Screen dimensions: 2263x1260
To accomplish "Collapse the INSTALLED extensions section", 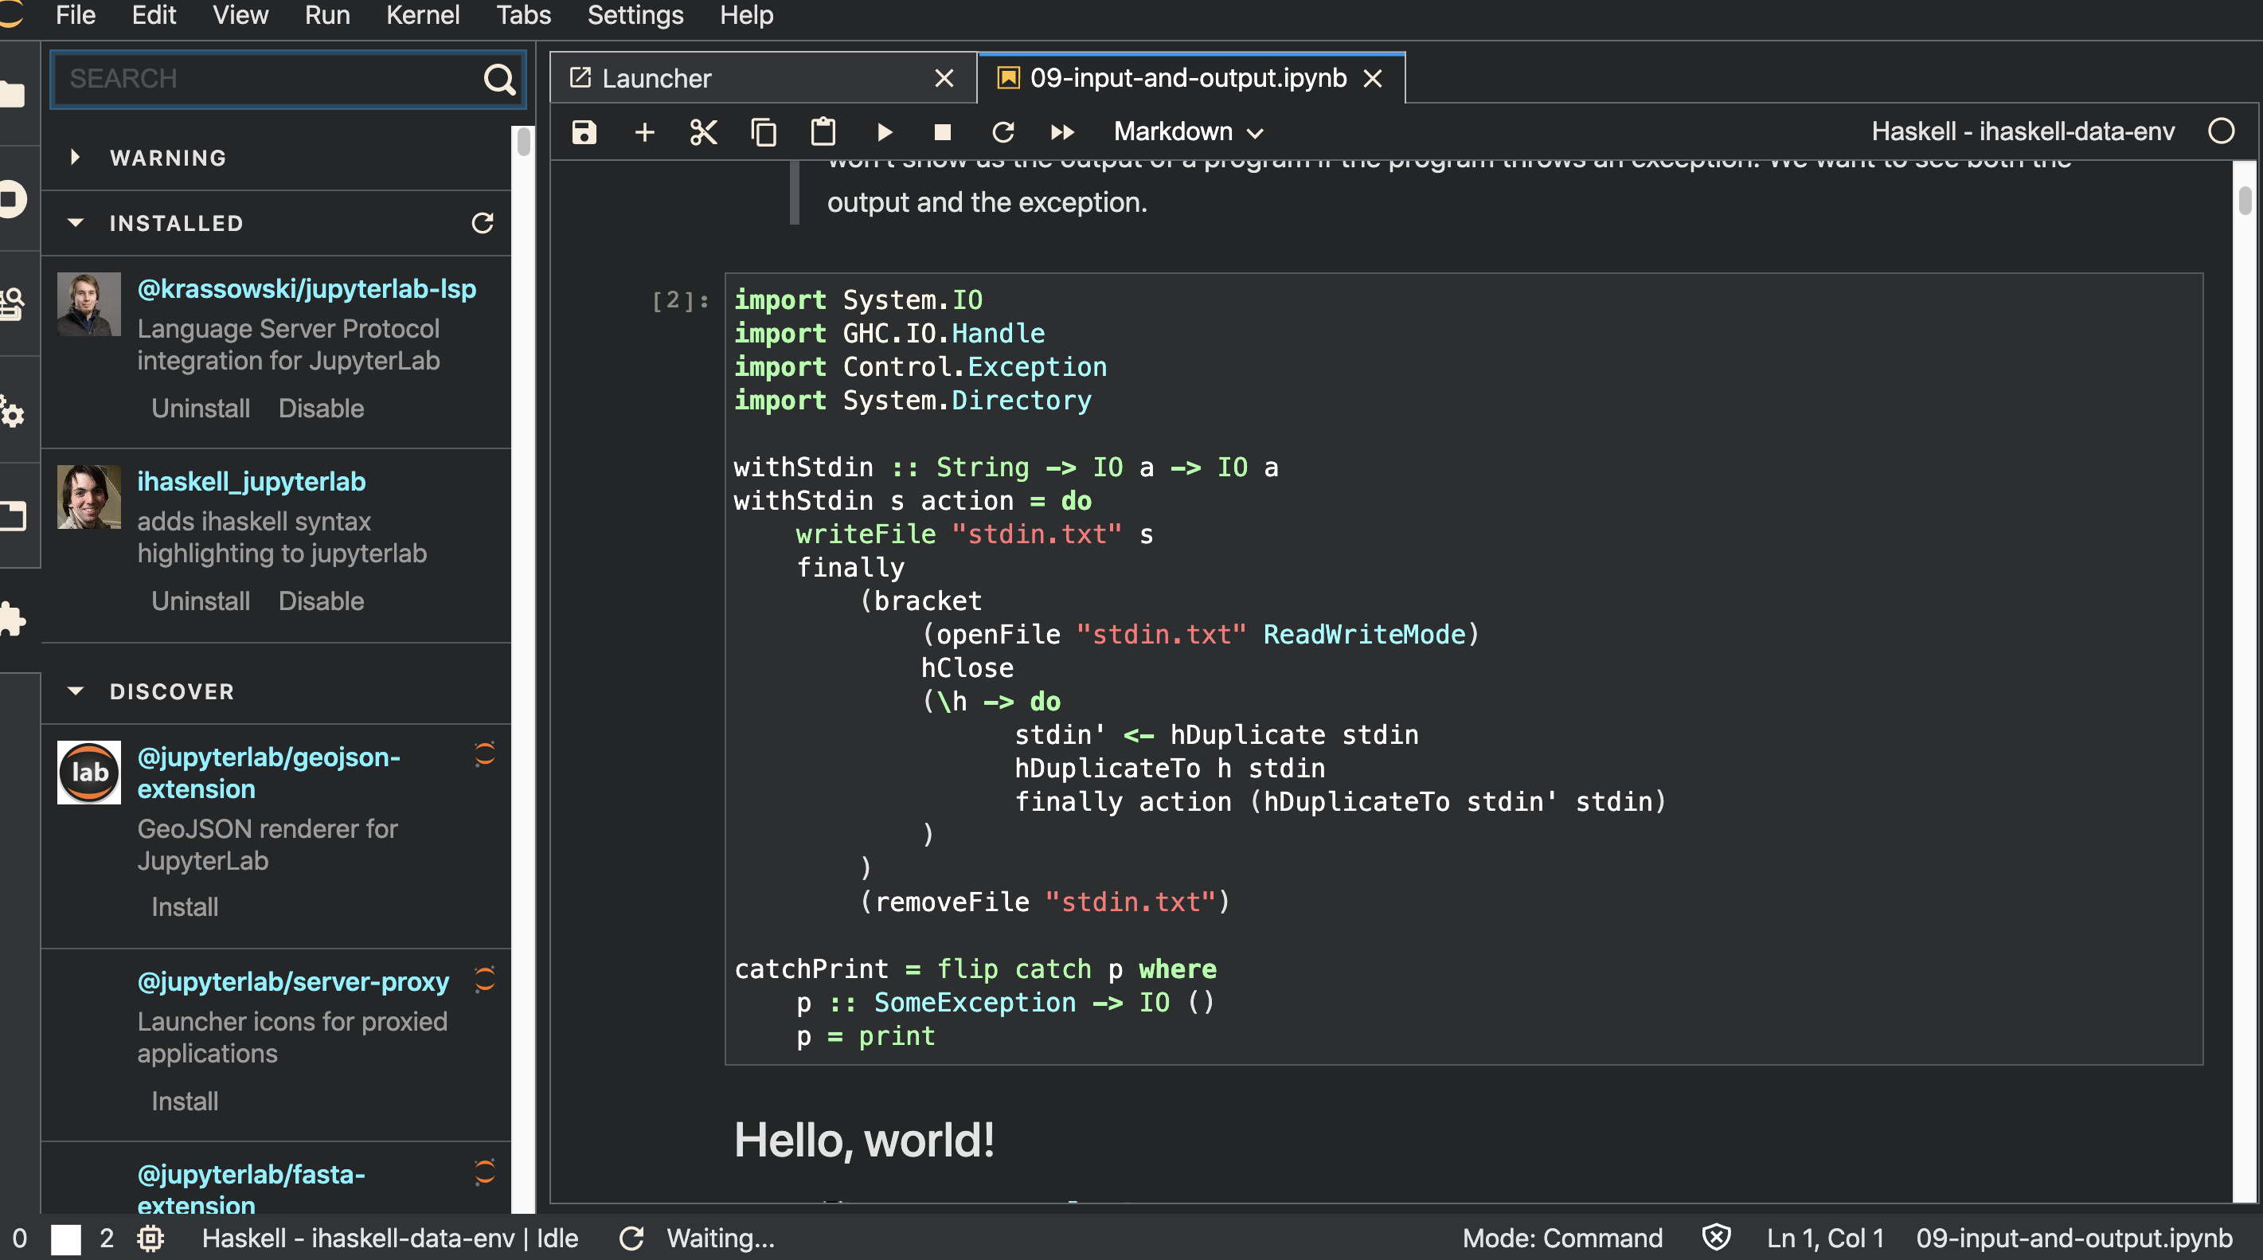I will coord(76,223).
